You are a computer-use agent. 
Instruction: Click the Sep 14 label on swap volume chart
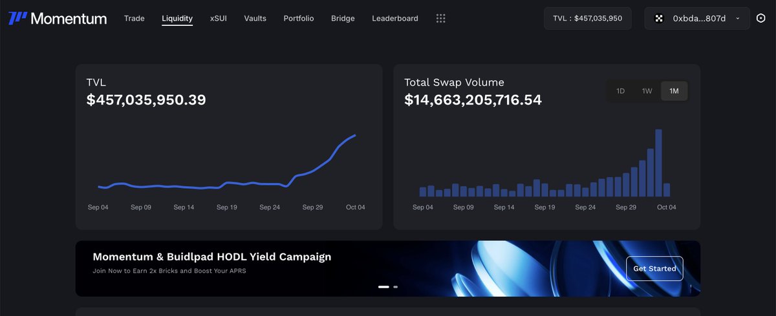point(504,207)
